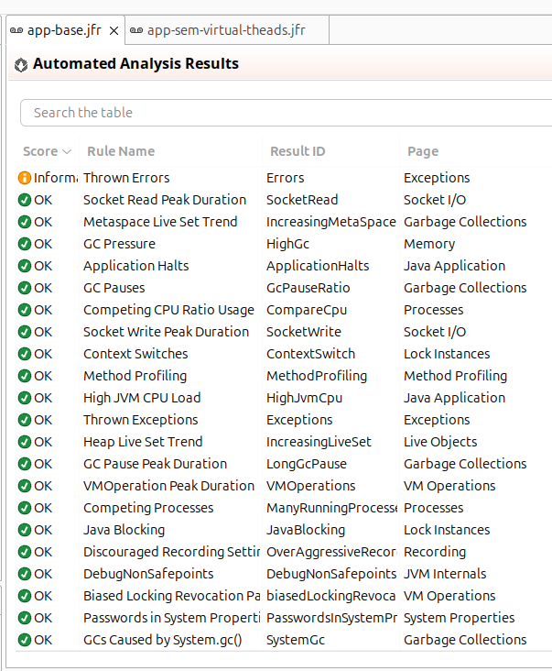
Task: Click the green OK icon for VMOperation Peak Duration
Action: 25,486
